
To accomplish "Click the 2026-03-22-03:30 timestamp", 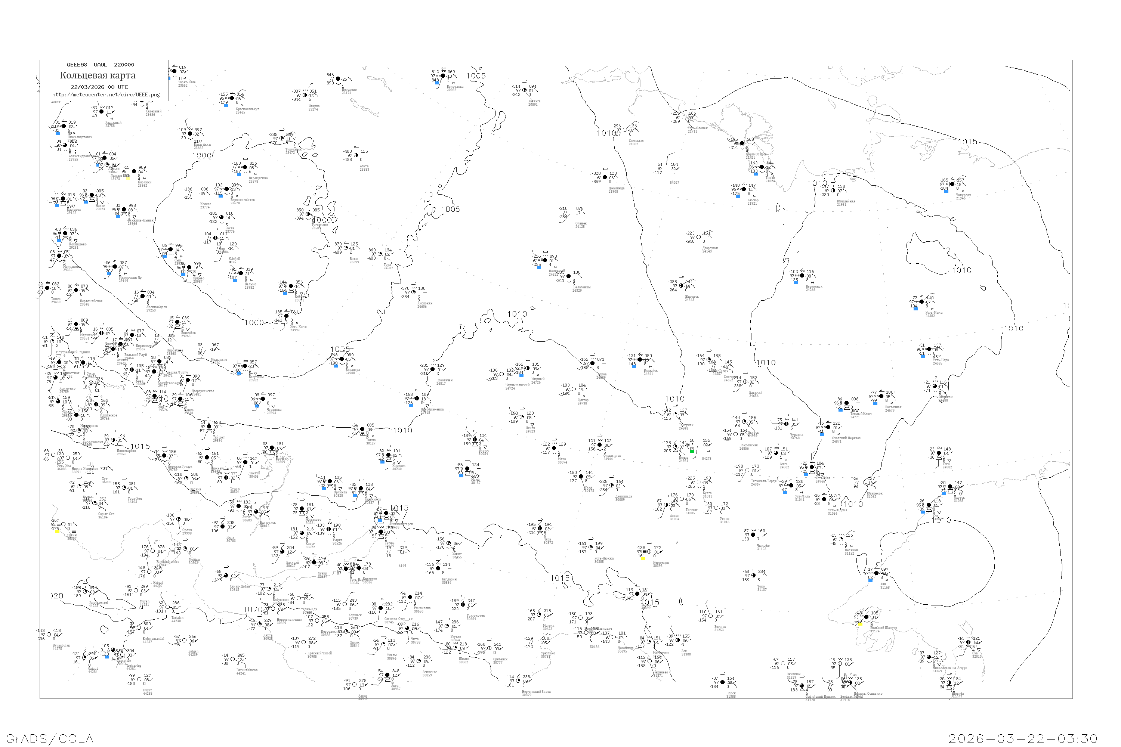I will [1023, 738].
